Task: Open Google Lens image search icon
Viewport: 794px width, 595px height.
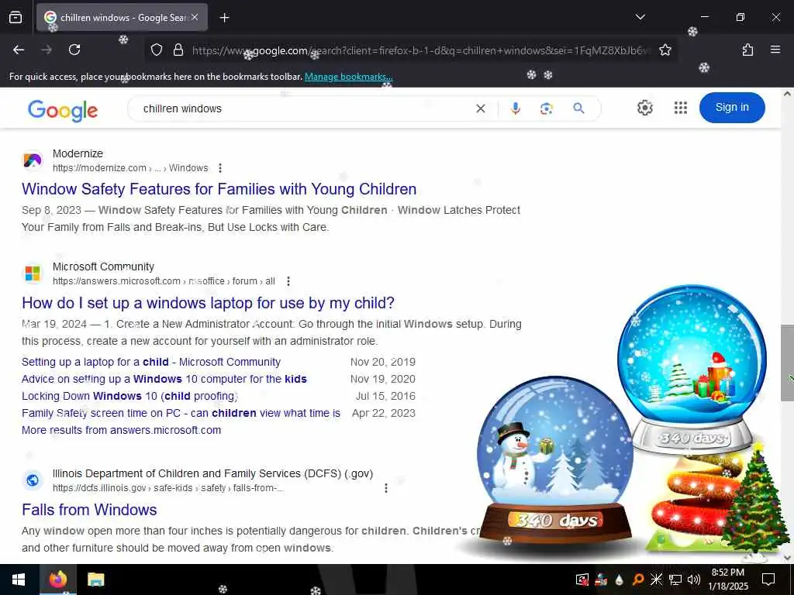Action: (x=547, y=108)
